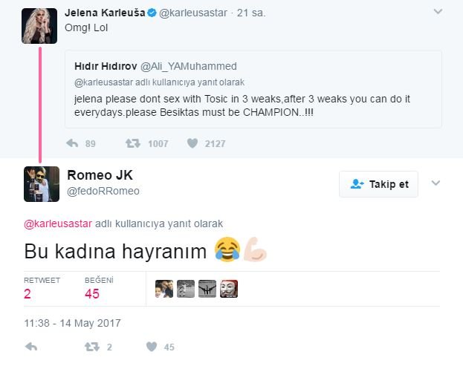
Task: View the quoted Hıdır Hıdırov tweet
Action: [253, 89]
